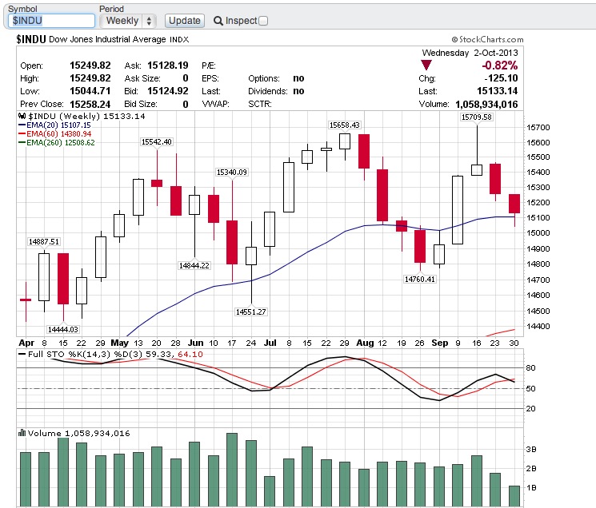Click the Chg value -125.10
This screenshot has height=508, width=596.
(x=501, y=78)
